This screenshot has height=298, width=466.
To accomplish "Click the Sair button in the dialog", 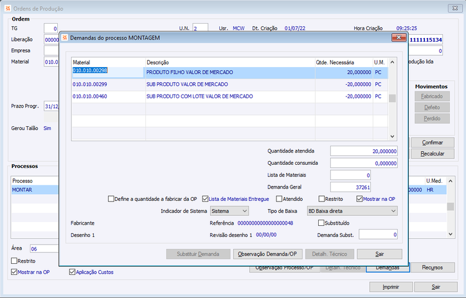I will (380, 254).
